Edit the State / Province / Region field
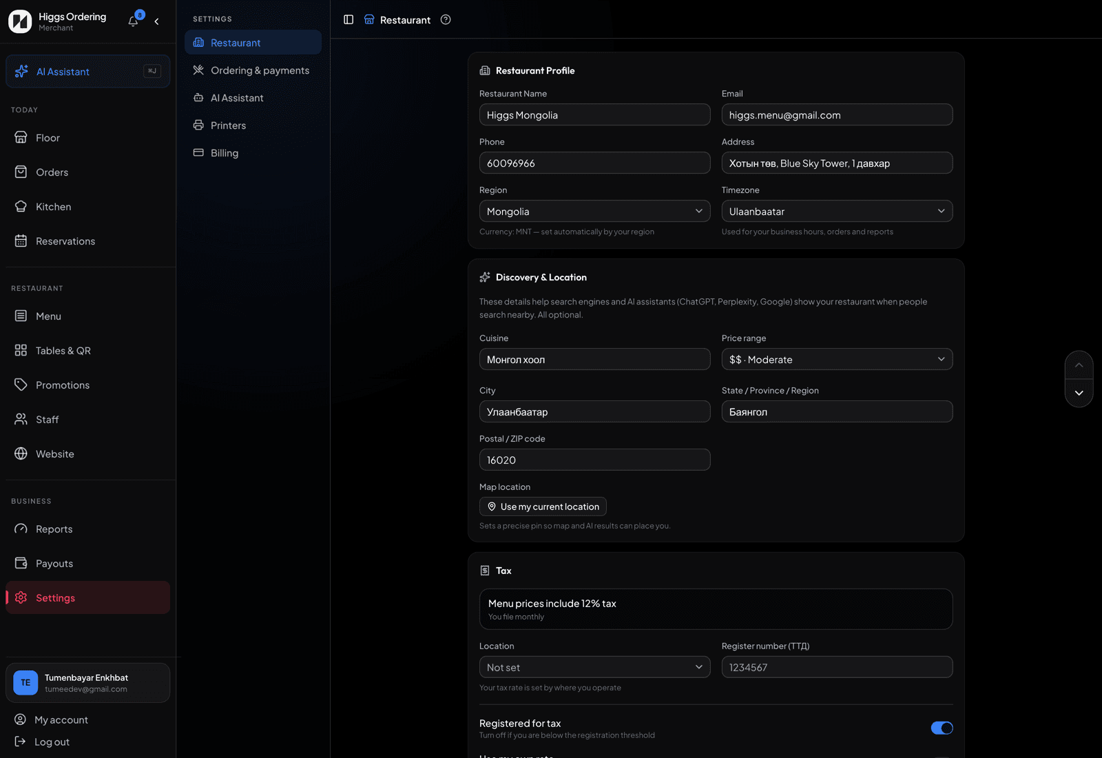Screen dimensions: 1102x758 837,412
